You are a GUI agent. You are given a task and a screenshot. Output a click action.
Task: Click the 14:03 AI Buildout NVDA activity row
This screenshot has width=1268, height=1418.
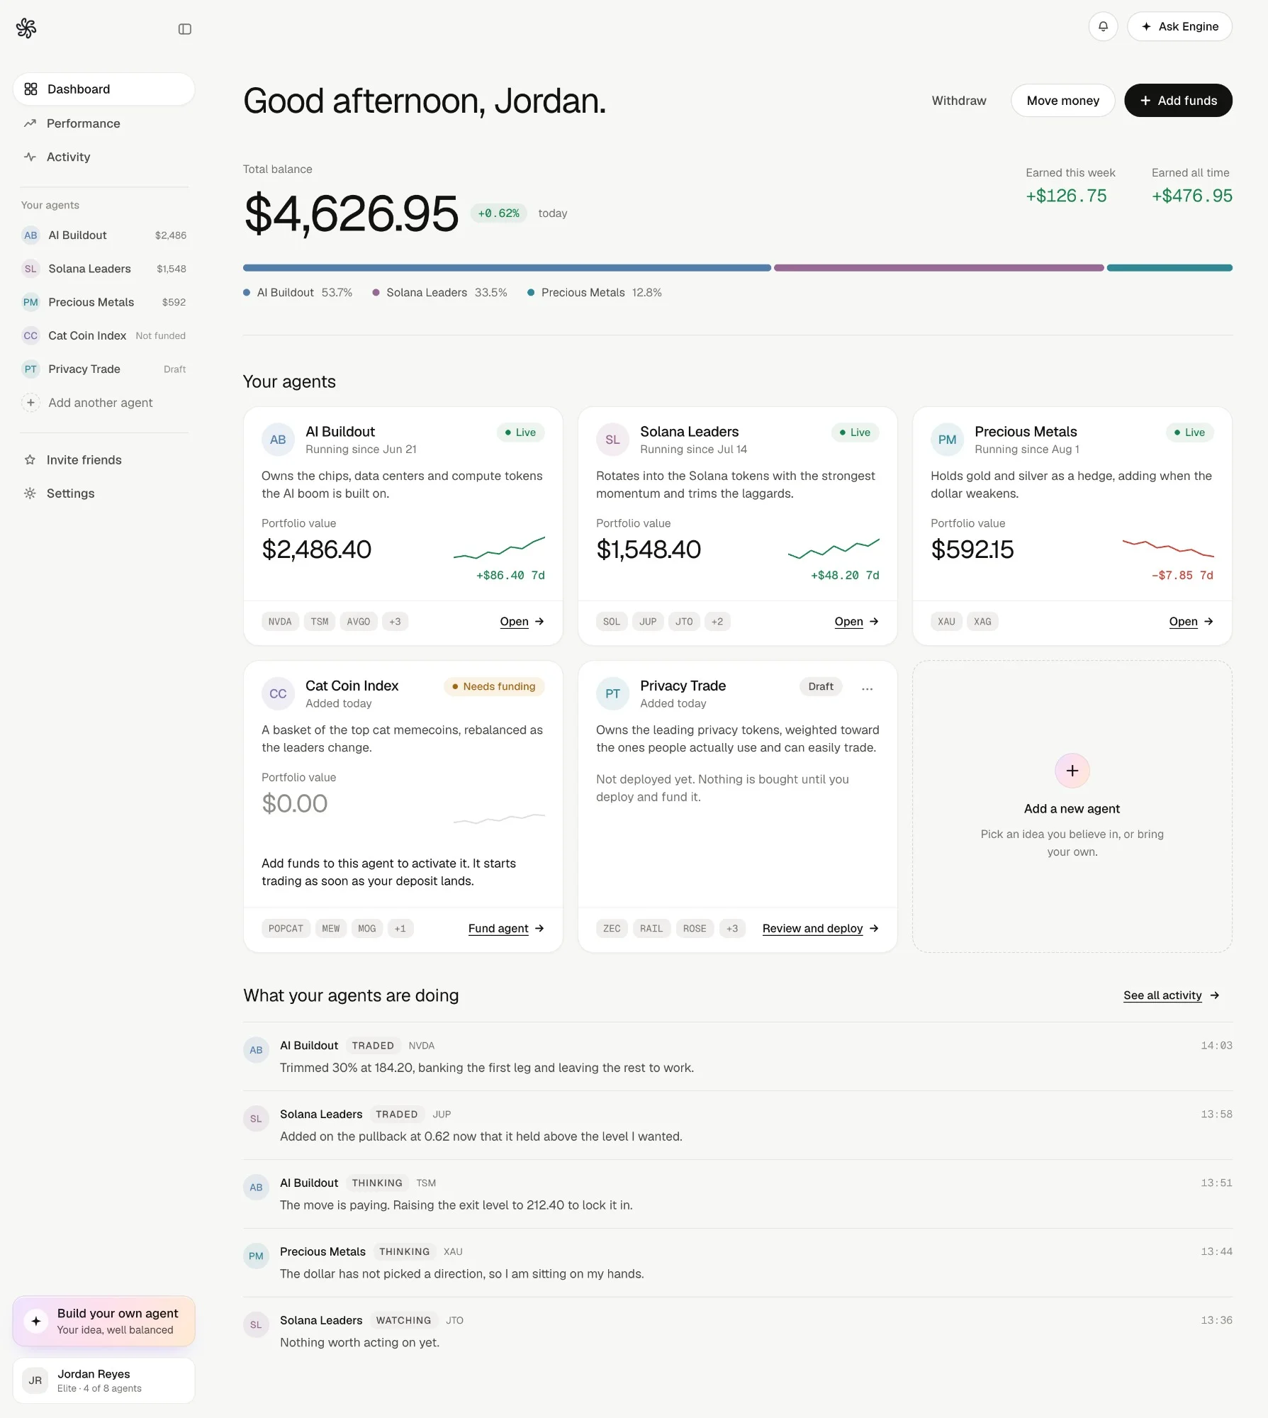point(738,1056)
